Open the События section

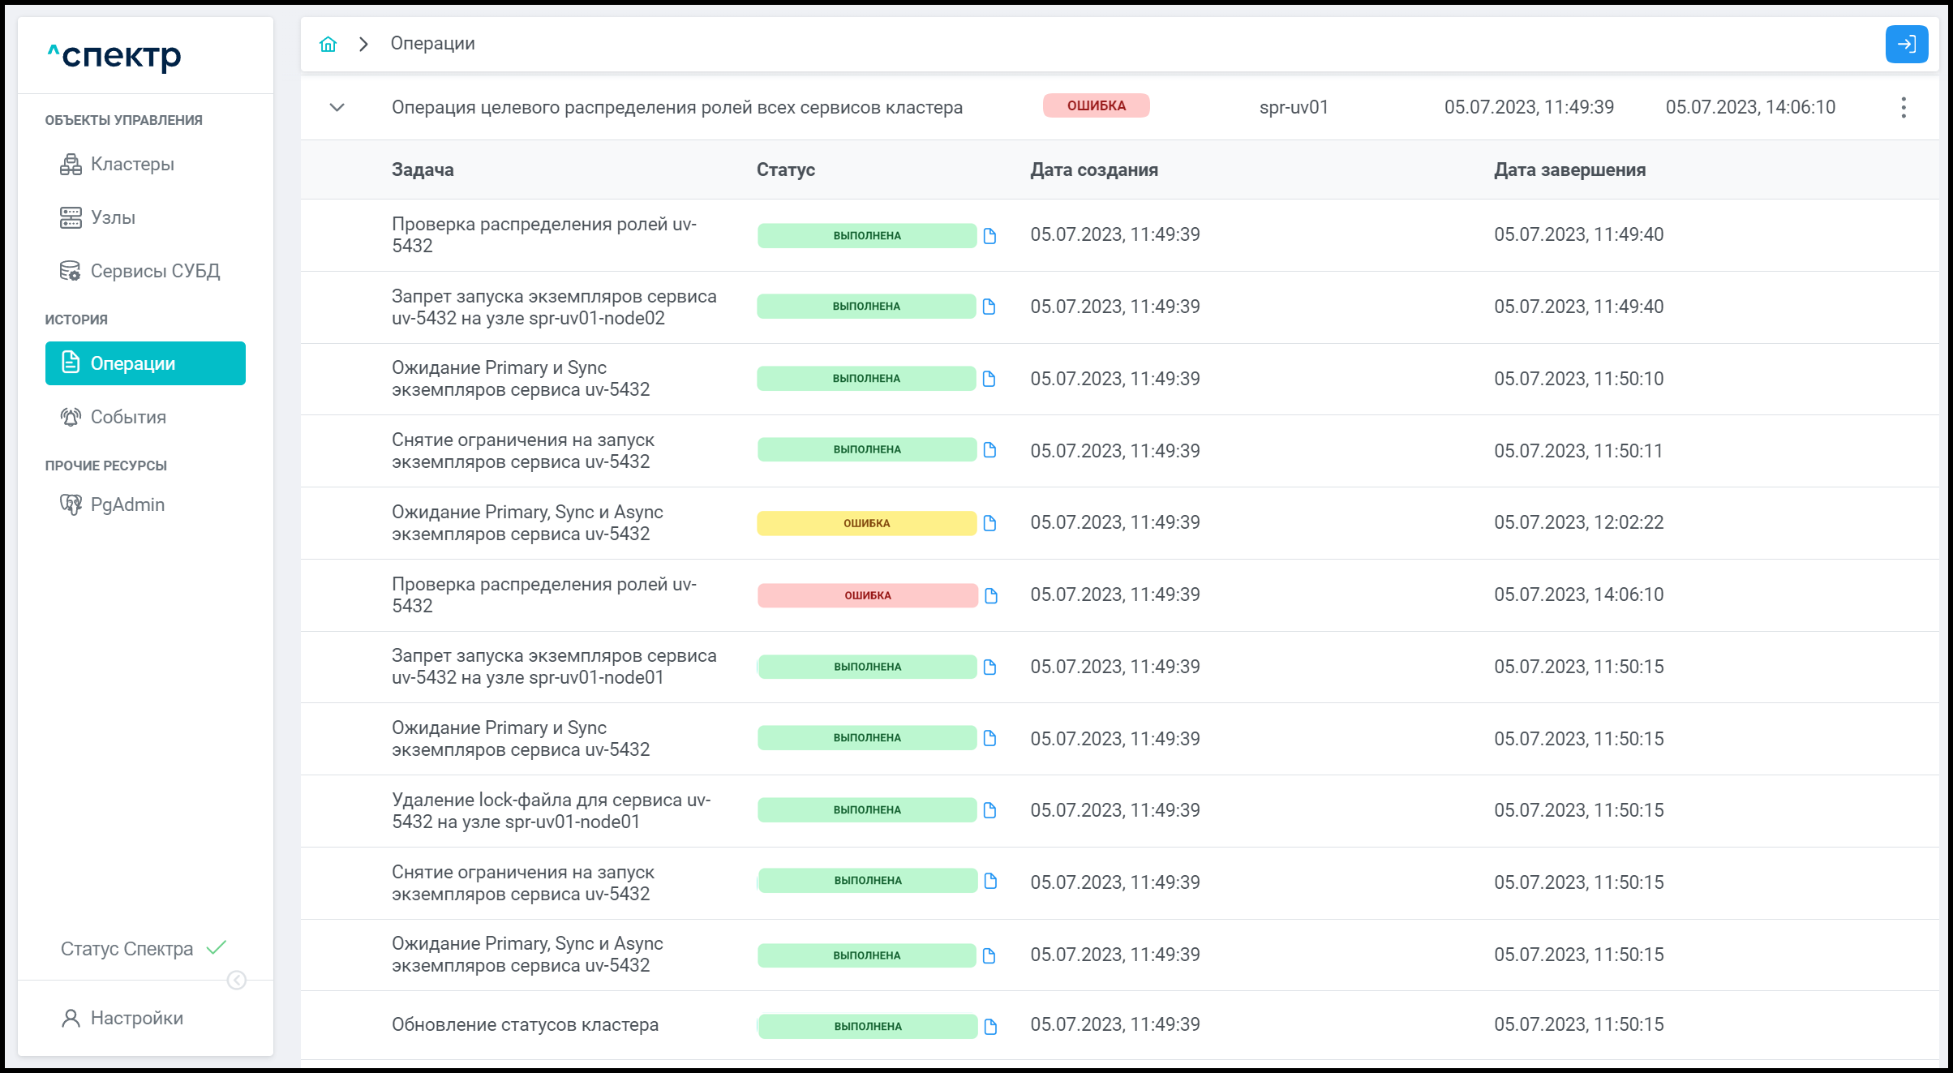tap(127, 417)
